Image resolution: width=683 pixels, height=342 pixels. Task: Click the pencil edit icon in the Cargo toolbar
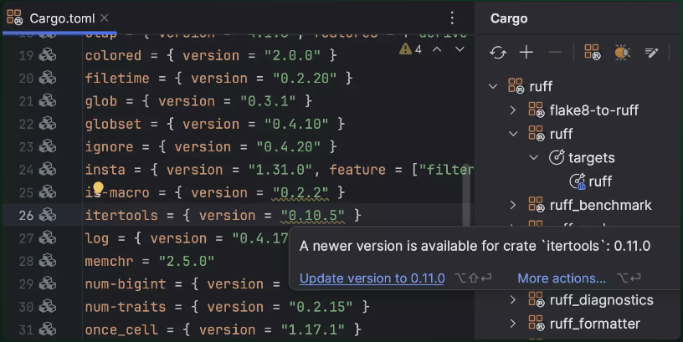(651, 53)
